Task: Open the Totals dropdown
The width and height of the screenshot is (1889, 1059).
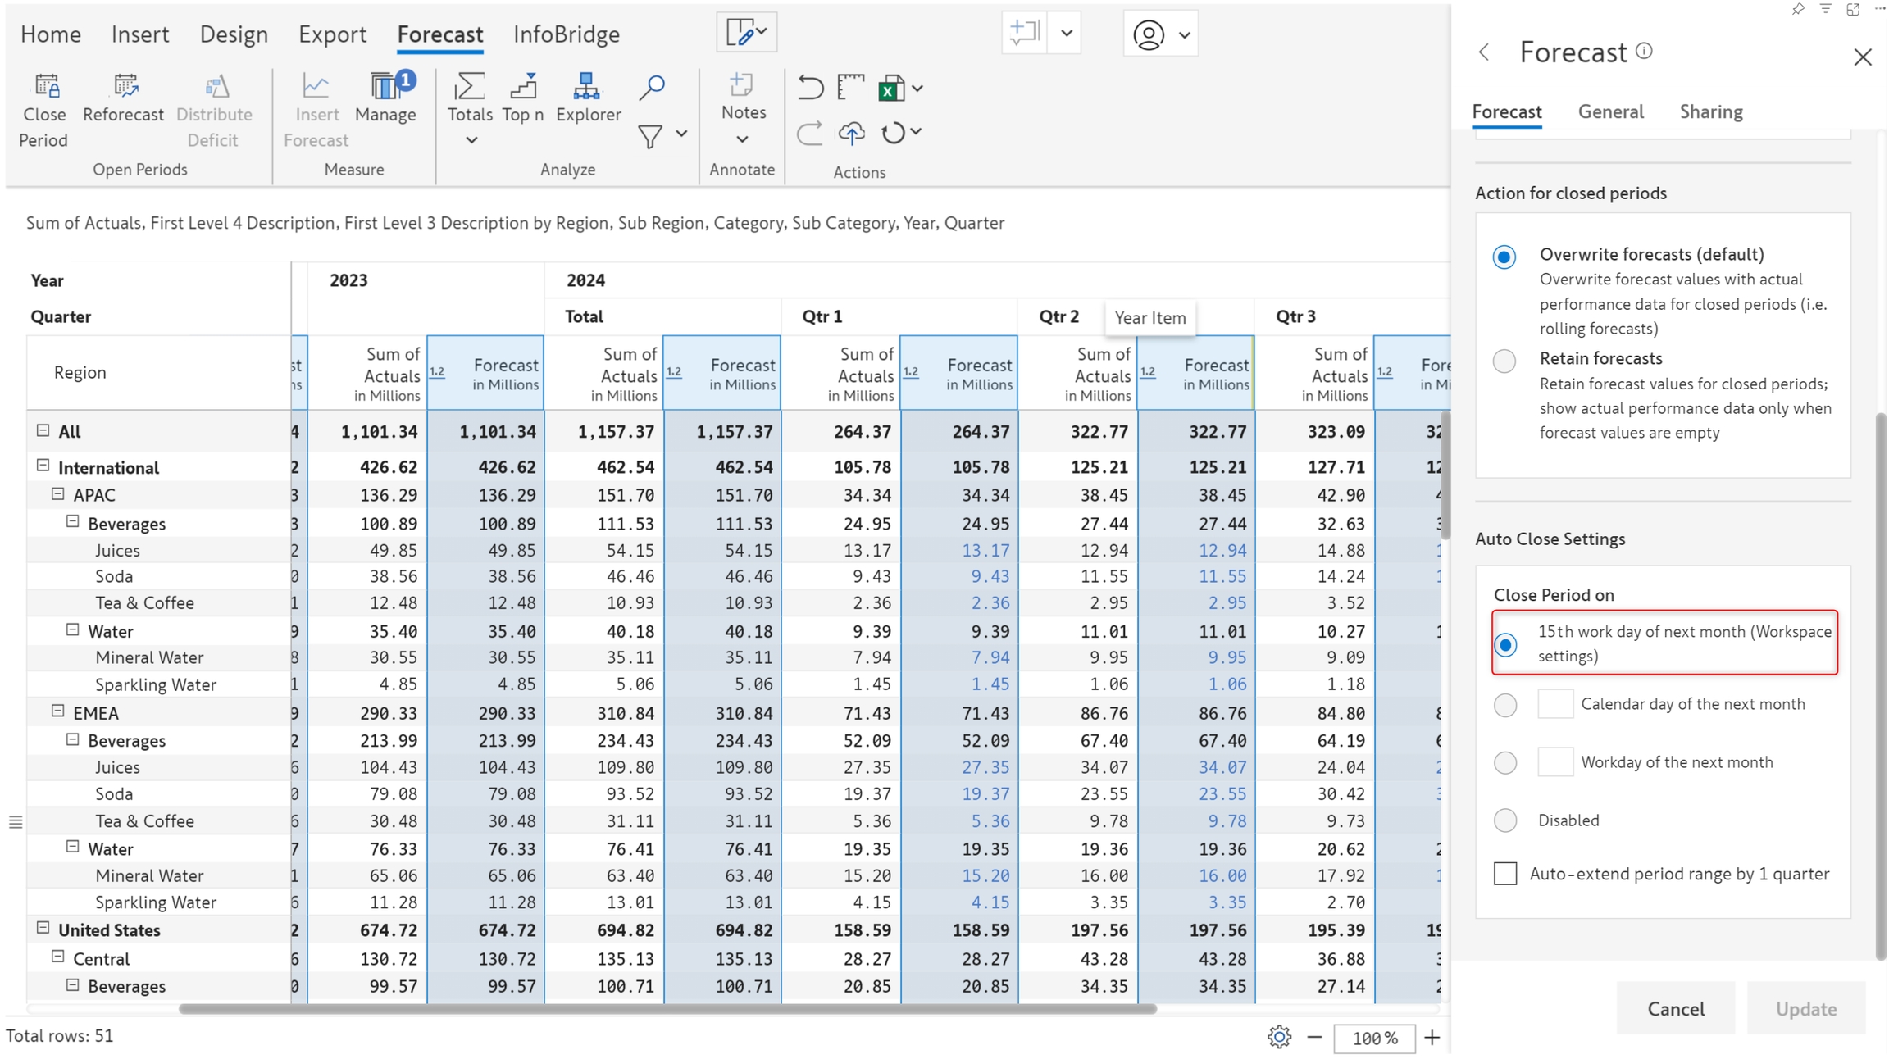Action: tap(471, 140)
